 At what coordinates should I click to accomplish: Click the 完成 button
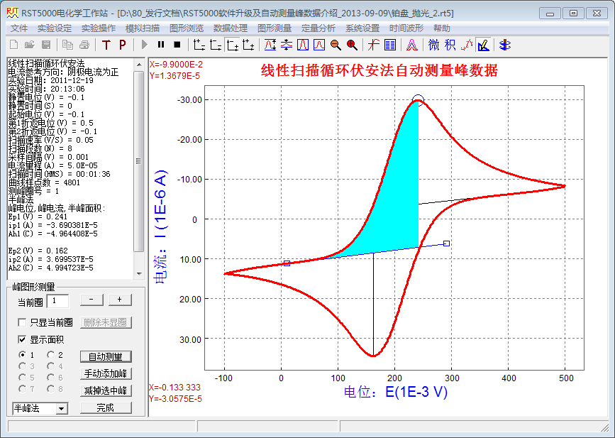point(106,408)
